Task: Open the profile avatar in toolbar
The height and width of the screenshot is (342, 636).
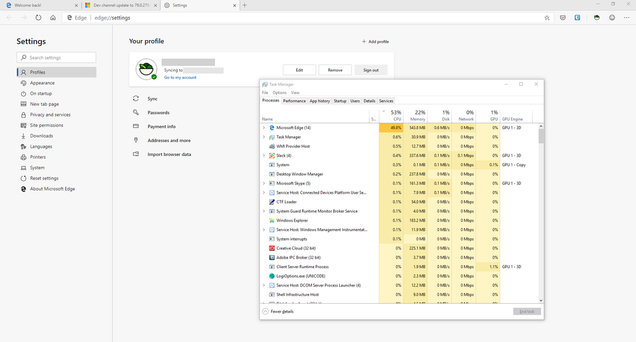Action: (596, 18)
